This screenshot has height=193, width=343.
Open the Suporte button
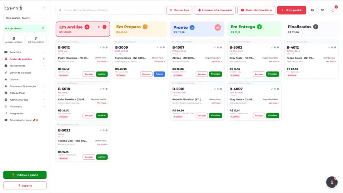click(x=25, y=185)
